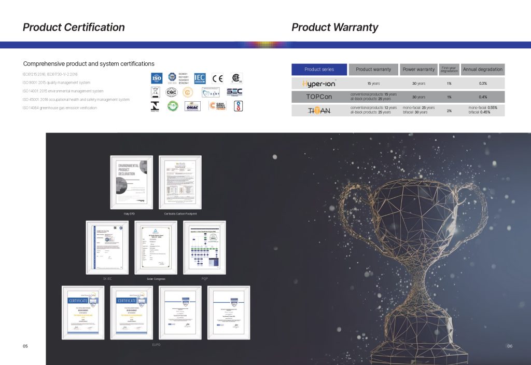Click the 'Italy EPD' caption
This screenshot has width=531, height=365.
(129, 214)
